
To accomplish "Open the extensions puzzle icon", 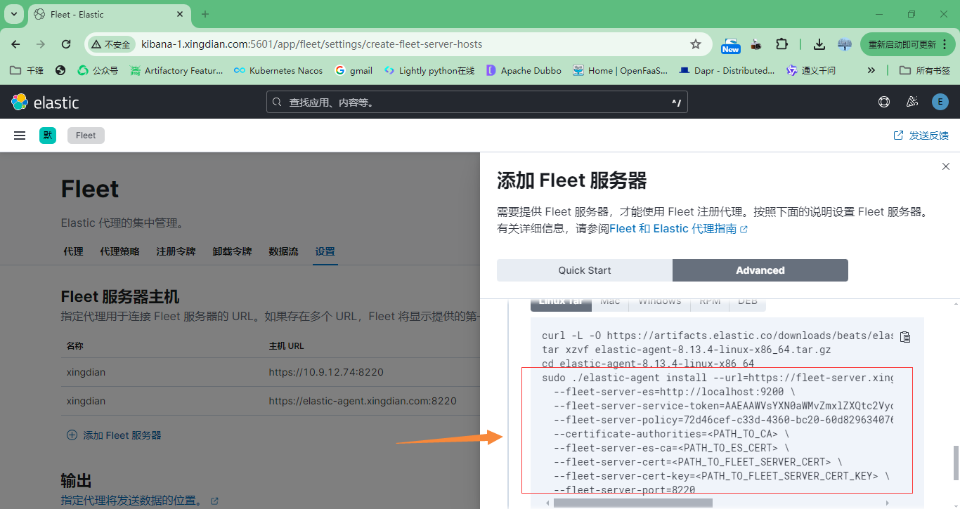I will pos(781,44).
